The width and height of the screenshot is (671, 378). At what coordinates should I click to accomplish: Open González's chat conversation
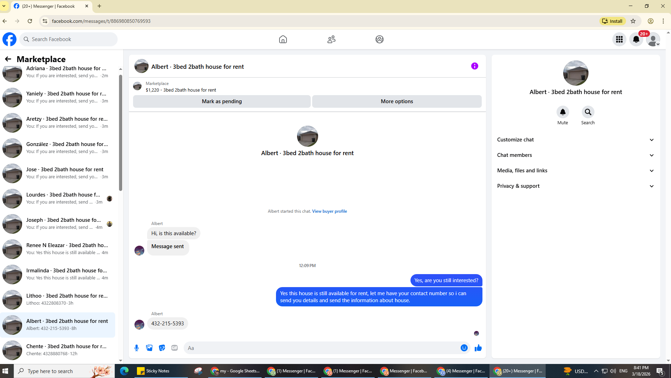tap(58, 148)
